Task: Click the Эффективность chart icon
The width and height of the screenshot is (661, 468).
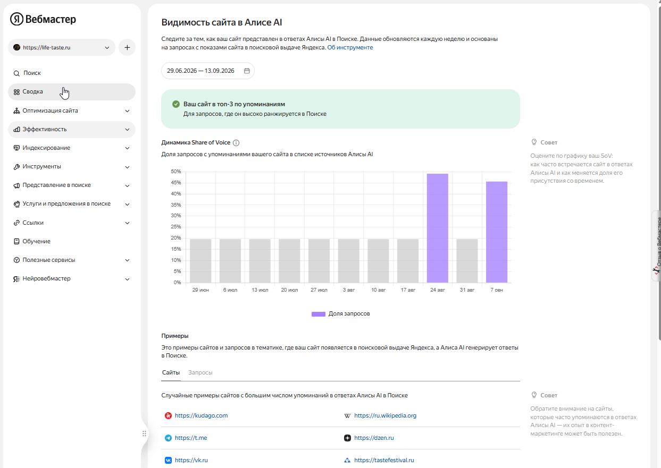Action: click(16, 129)
